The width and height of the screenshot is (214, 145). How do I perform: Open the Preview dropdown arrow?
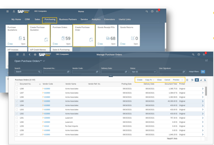coord(182,80)
